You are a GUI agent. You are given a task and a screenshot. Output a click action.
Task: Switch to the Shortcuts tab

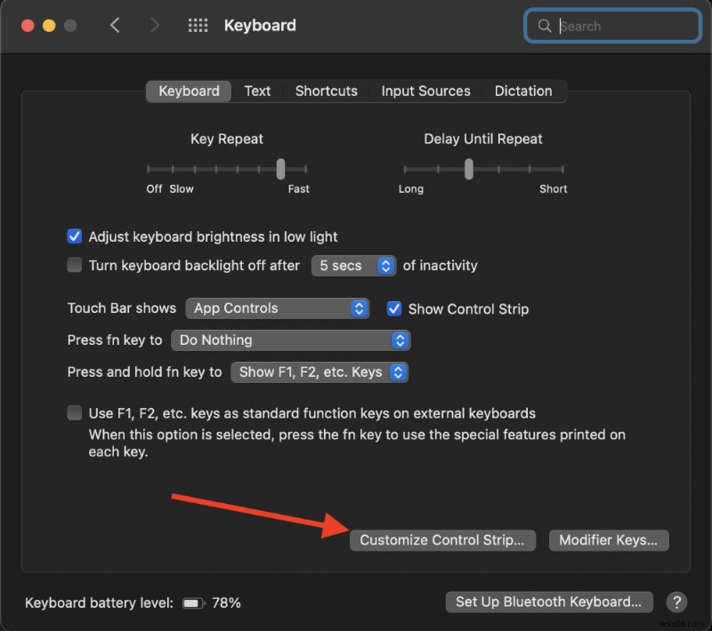(326, 91)
